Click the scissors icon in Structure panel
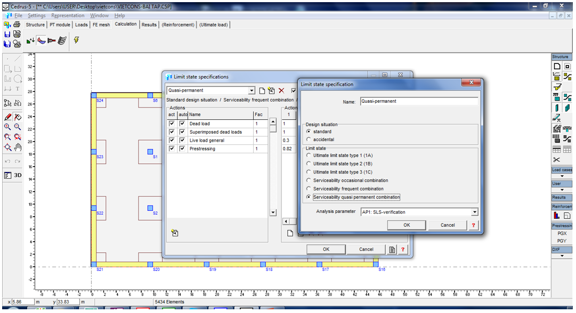The width and height of the screenshot is (576, 313). tap(556, 160)
